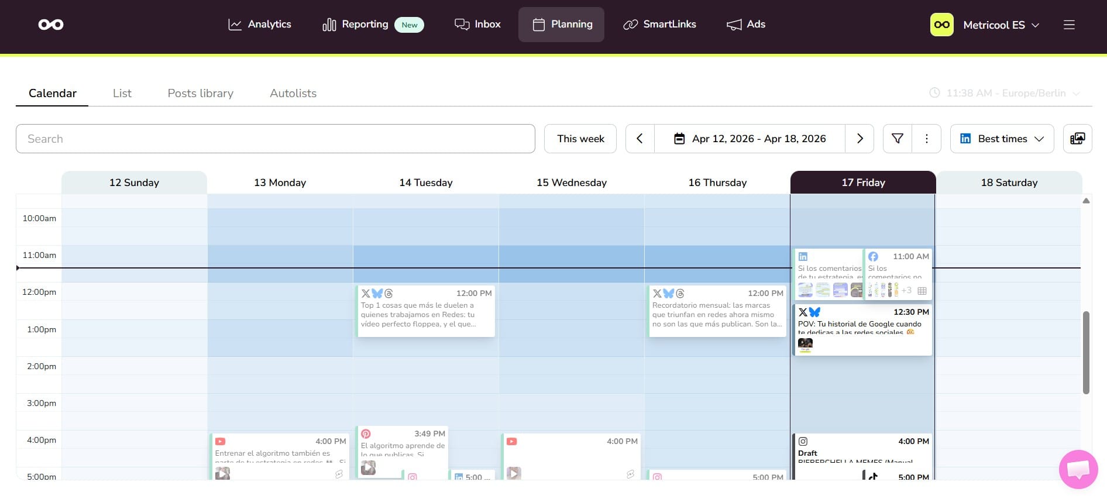Click the Threads icon on Tuesday 12:00 PM post
The image size is (1107, 499).
pos(389,294)
